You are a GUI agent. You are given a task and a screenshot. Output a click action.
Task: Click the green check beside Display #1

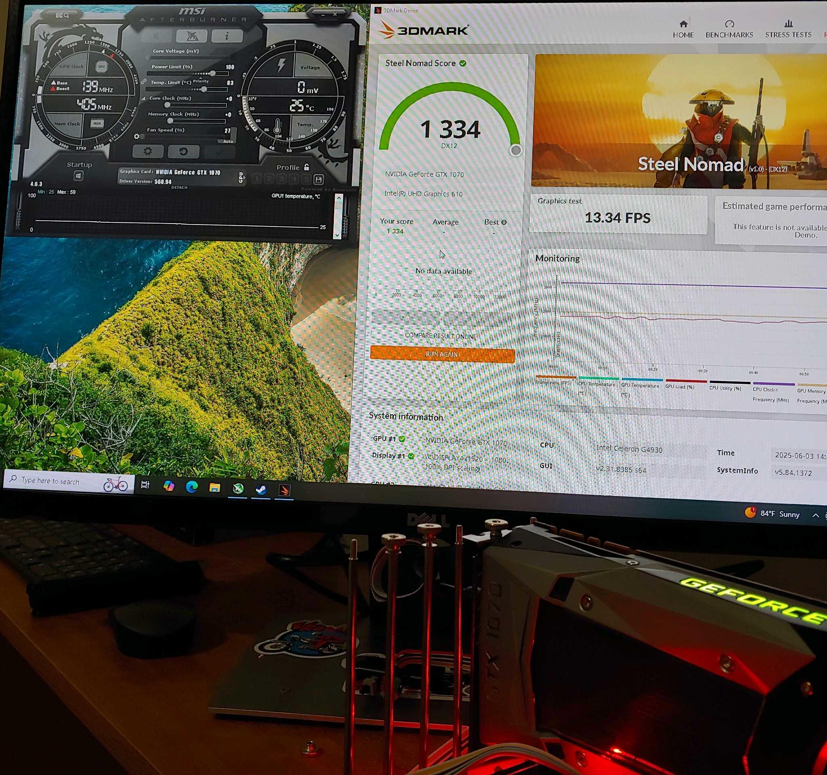411,456
